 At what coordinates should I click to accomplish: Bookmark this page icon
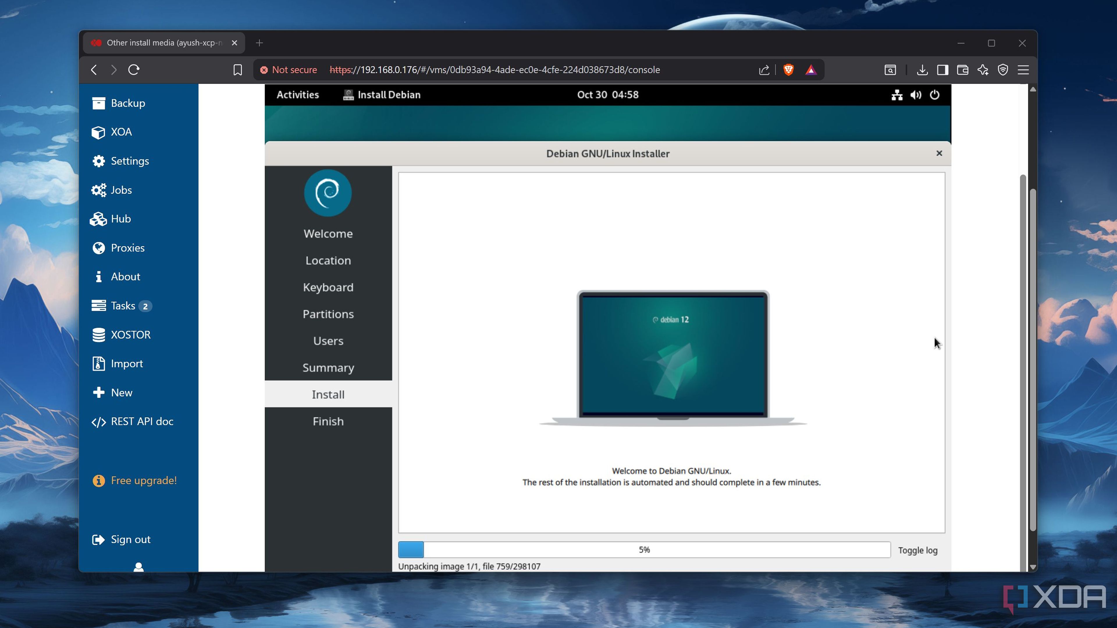(238, 70)
